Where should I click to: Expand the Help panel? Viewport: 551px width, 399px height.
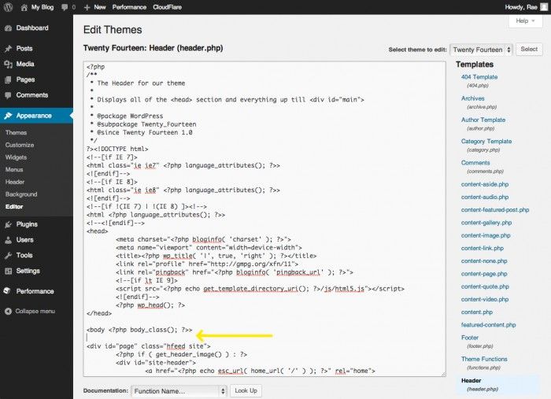[x=525, y=21]
